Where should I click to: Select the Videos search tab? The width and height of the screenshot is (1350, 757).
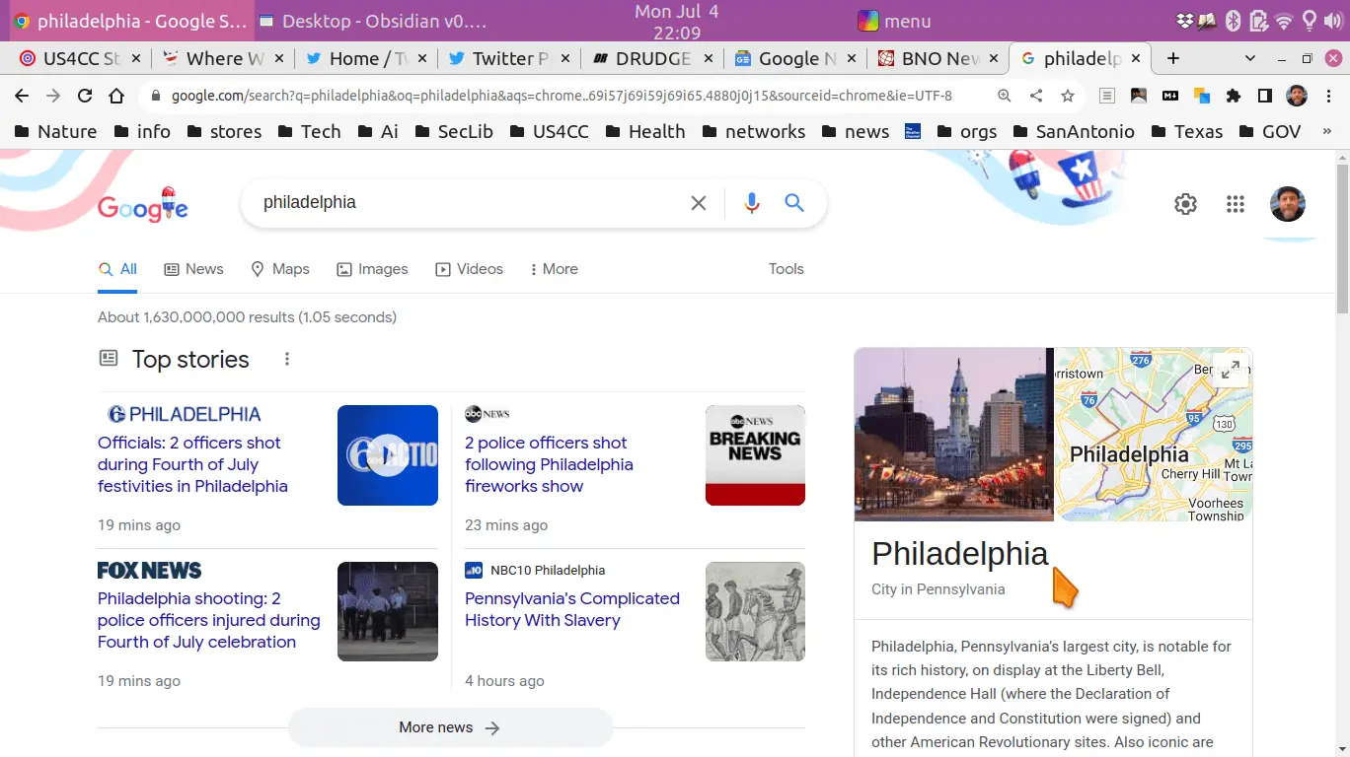click(x=470, y=269)
